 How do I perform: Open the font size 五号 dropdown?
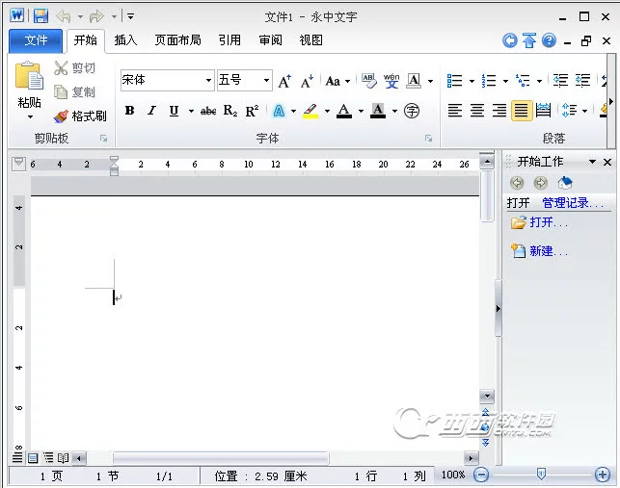(x=266, y=81)
